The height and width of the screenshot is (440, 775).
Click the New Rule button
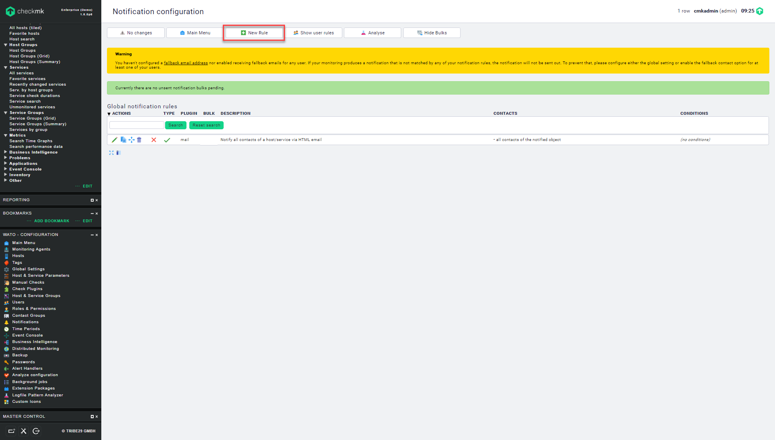click(x=254, y=33)
